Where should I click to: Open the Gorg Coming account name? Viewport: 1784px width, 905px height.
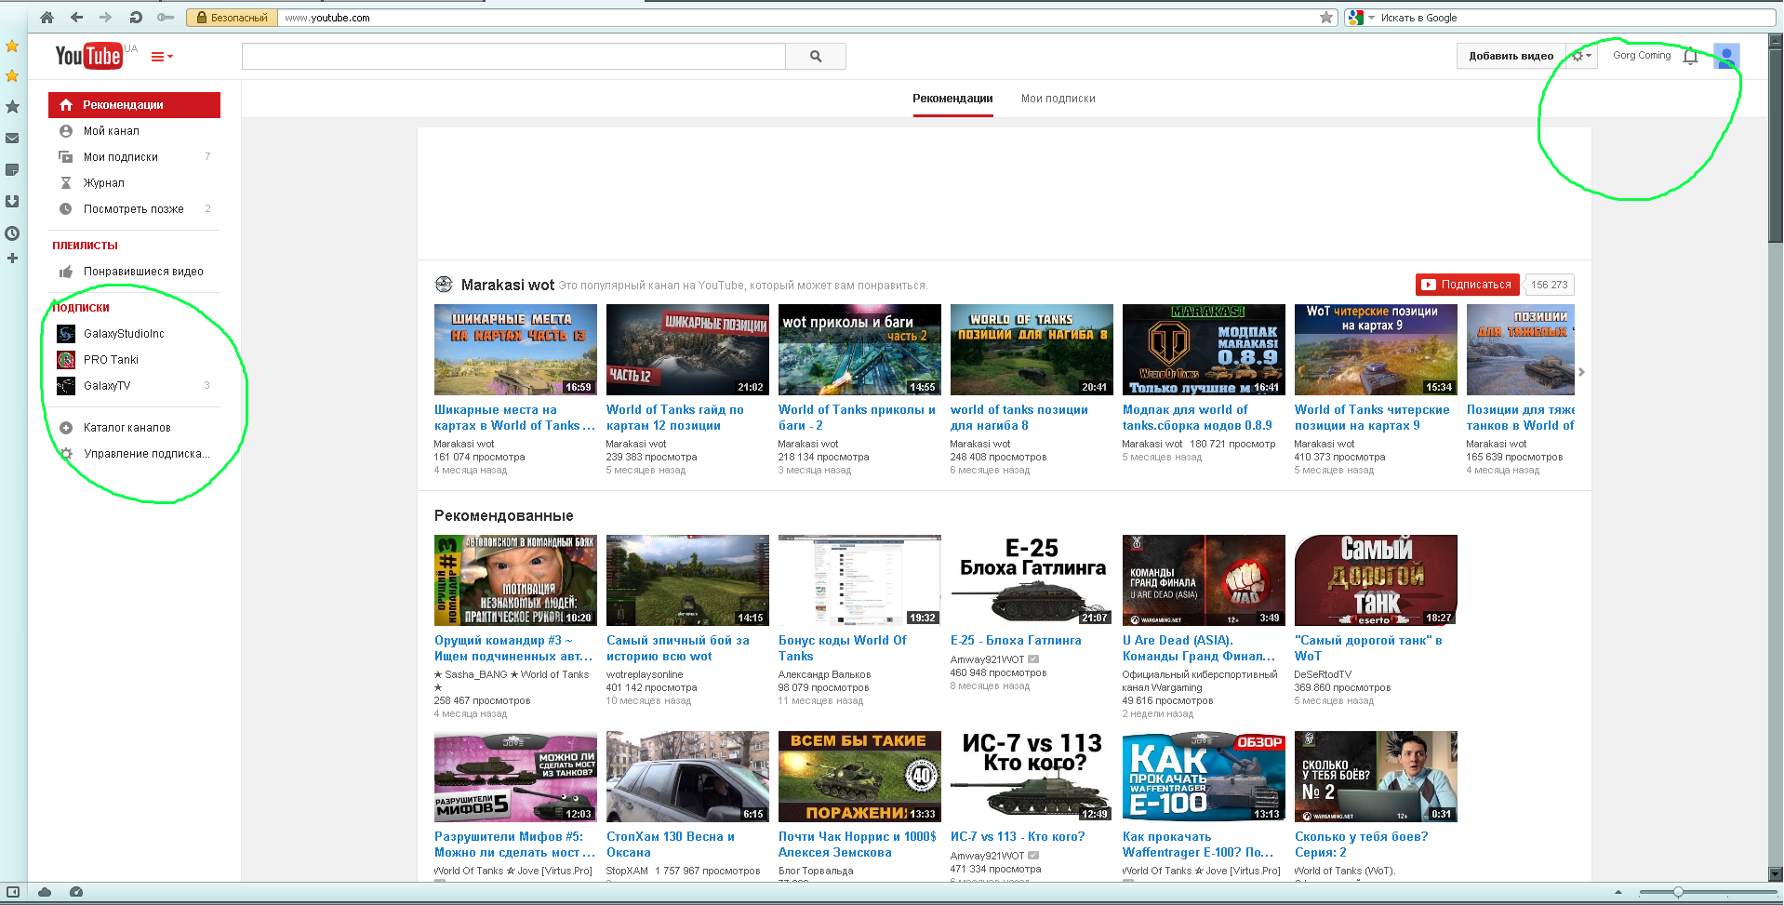pyautogui.click(x=1642, y=56)
